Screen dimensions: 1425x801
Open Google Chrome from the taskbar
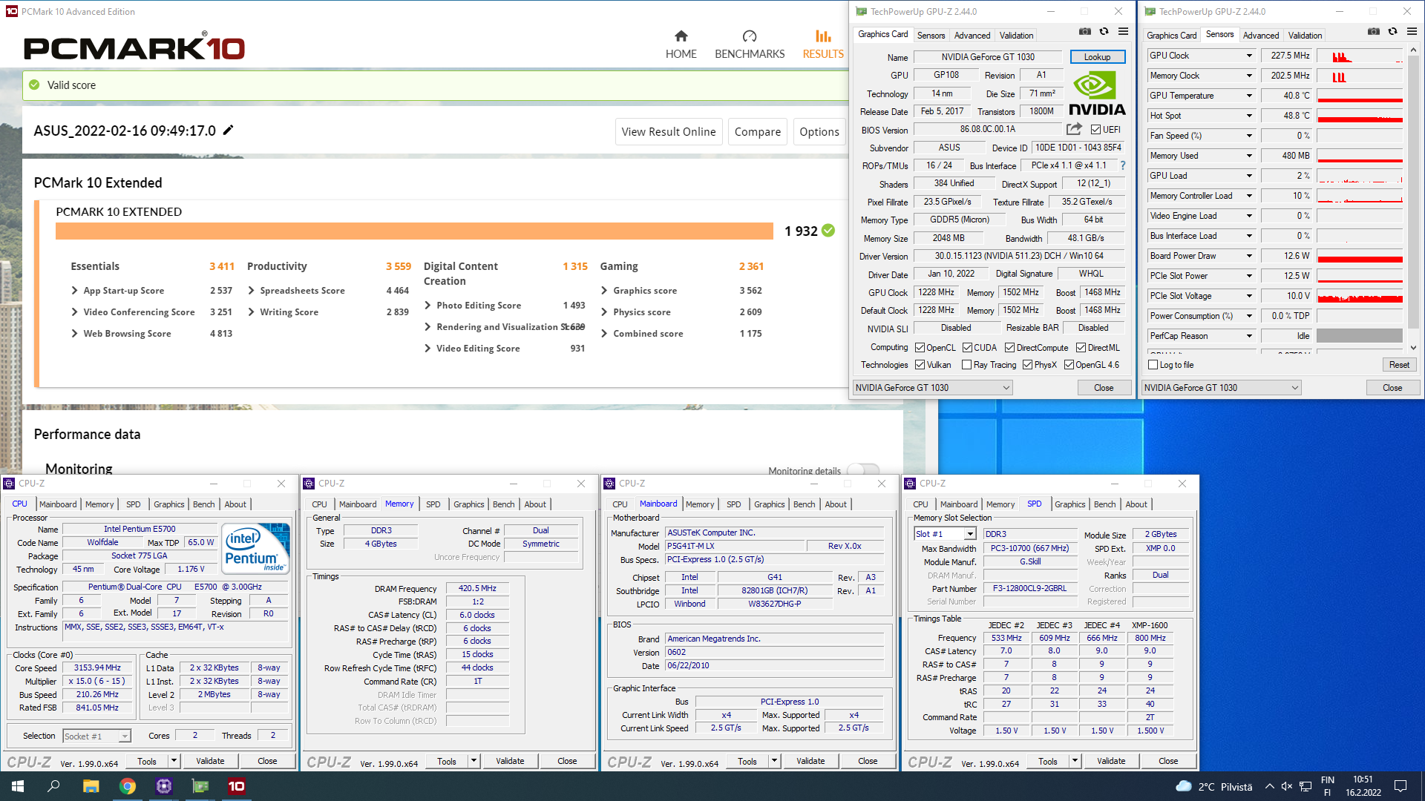tap(128, 786)
